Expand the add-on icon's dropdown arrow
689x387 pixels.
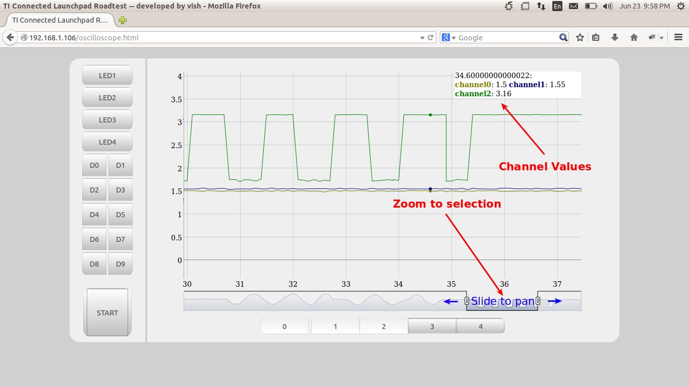[x=661, y=38]
